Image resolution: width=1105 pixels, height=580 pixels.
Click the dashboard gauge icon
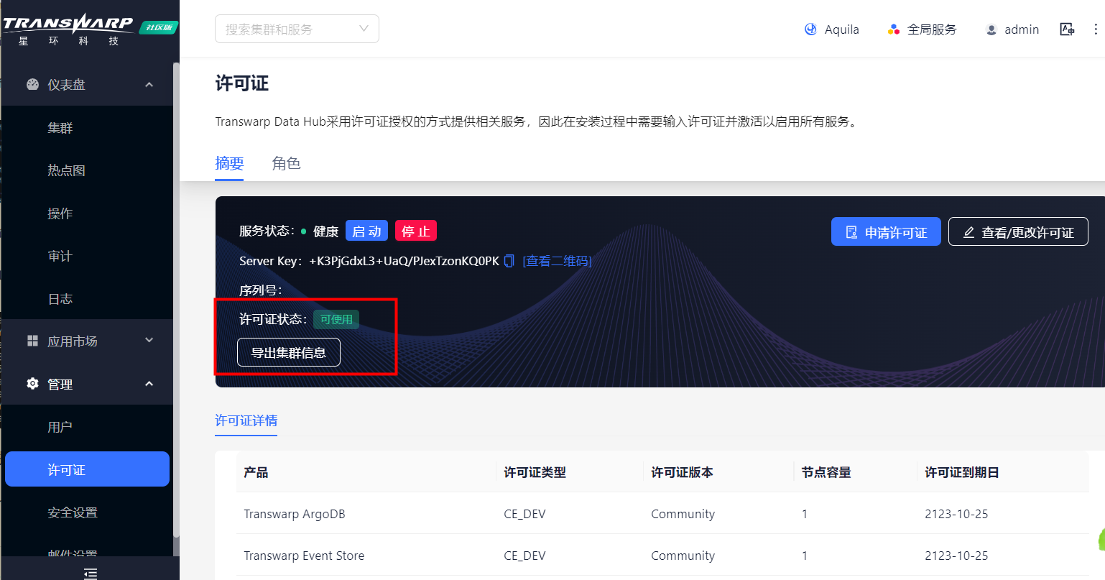pos(32,84)
